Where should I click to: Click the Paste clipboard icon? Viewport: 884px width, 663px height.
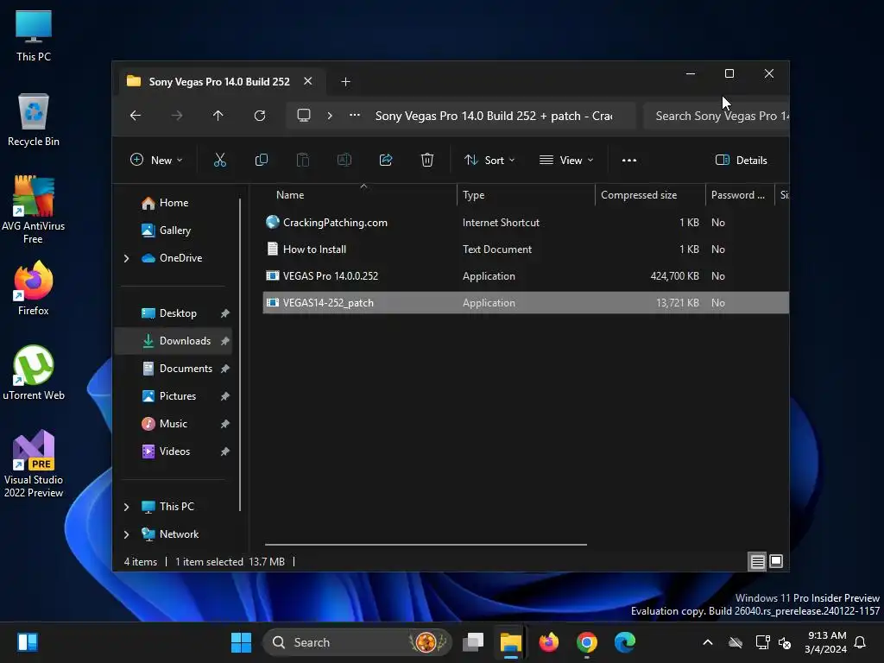303,160
